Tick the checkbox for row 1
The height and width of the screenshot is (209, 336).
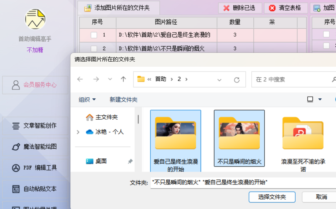point(94,35)
